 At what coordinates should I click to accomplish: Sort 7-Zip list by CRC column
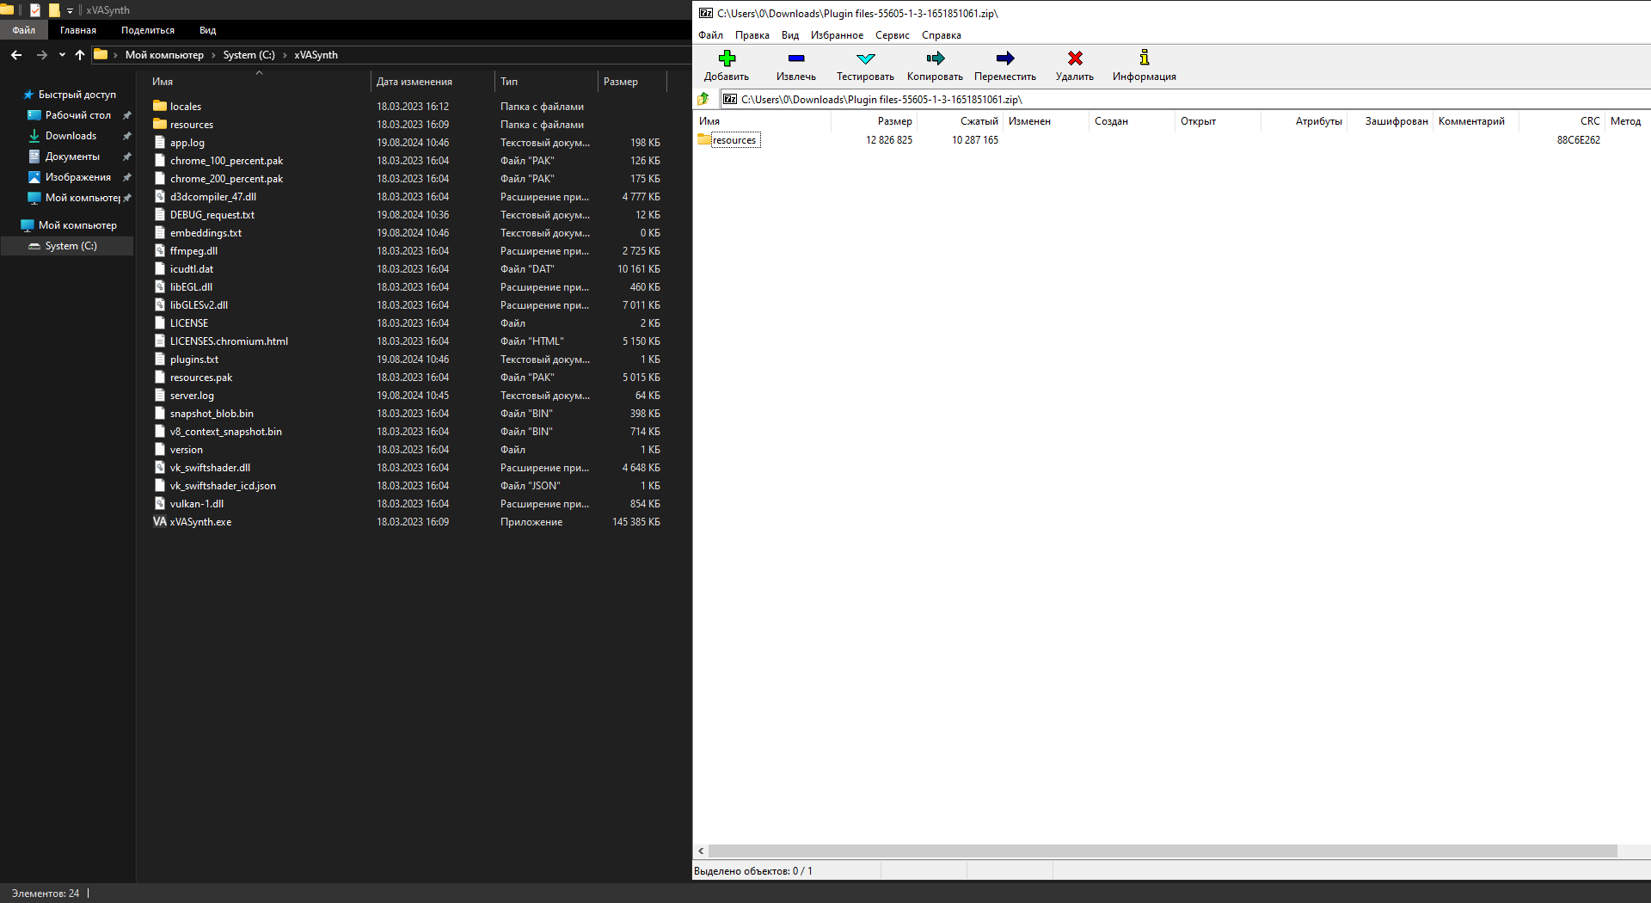click(x=1590, y=121)
